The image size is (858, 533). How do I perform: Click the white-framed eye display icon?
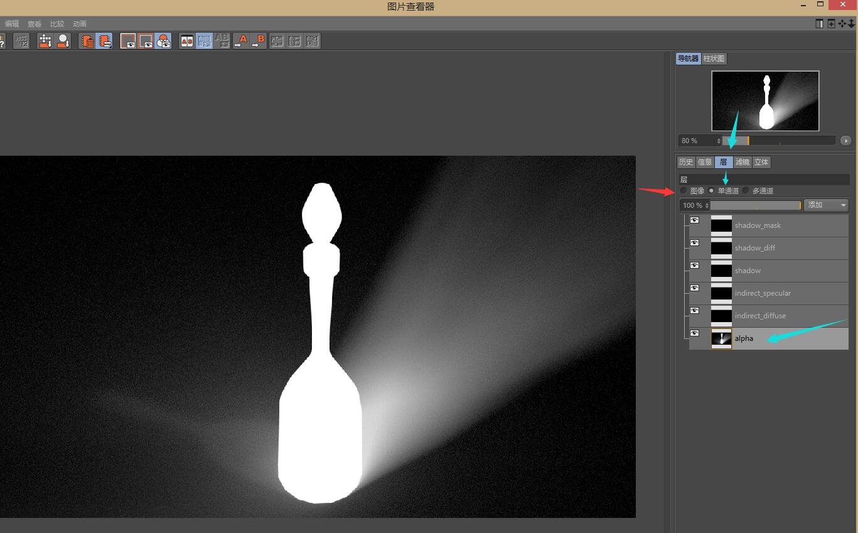click(128, 41)
